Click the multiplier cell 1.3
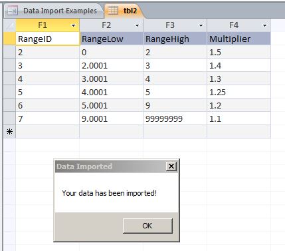The width and height of the screenshot is (285, 251). (x=238, y=79)
